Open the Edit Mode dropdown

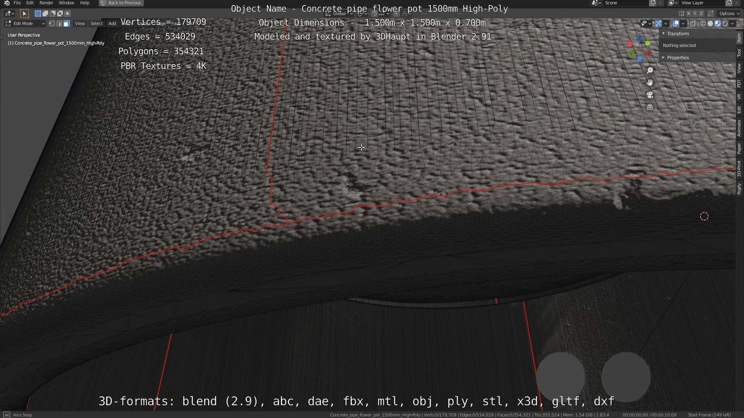point(25,24)
